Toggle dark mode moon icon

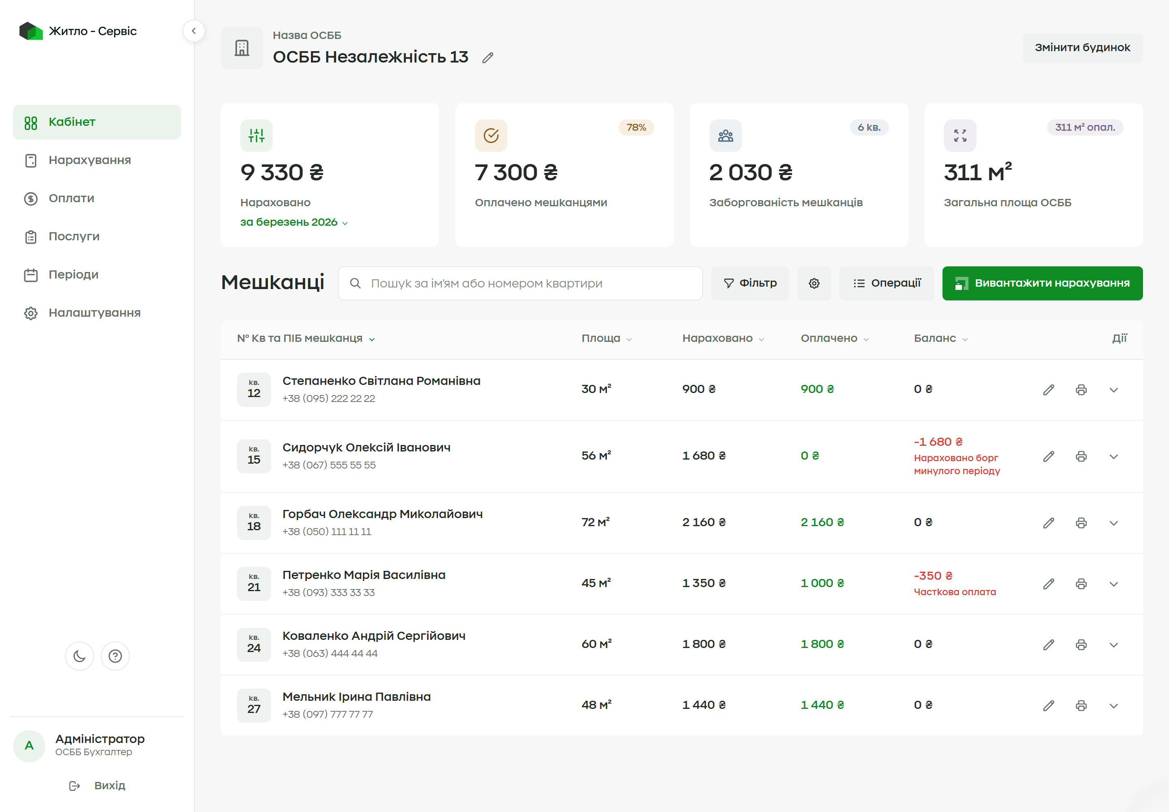[x=80, y=657]
